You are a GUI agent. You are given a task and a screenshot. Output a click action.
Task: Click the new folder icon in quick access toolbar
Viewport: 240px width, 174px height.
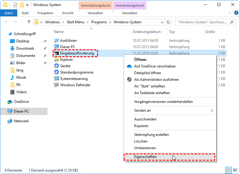point(22,5)
